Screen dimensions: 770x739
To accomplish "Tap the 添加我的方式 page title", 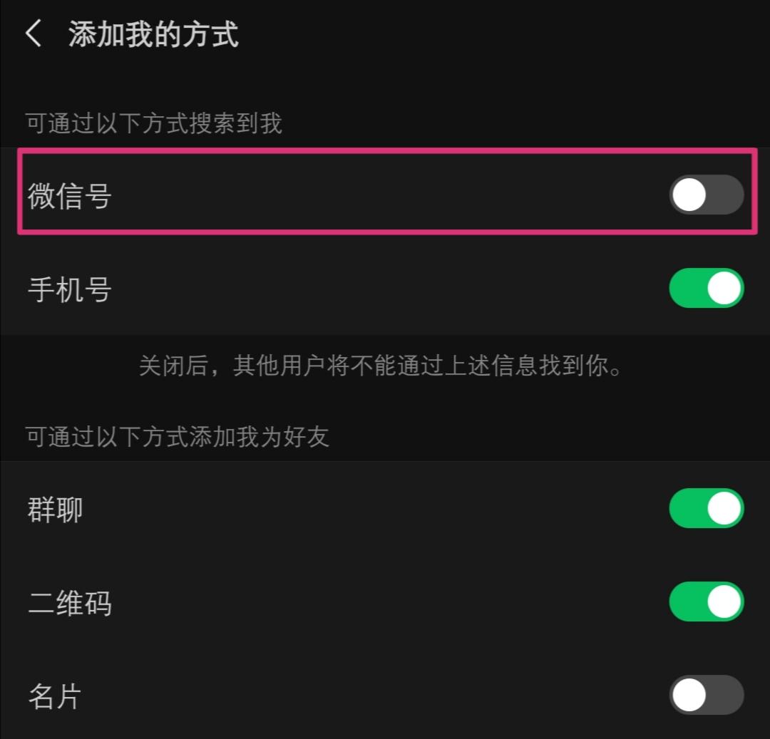I will (x=154, y=33).
